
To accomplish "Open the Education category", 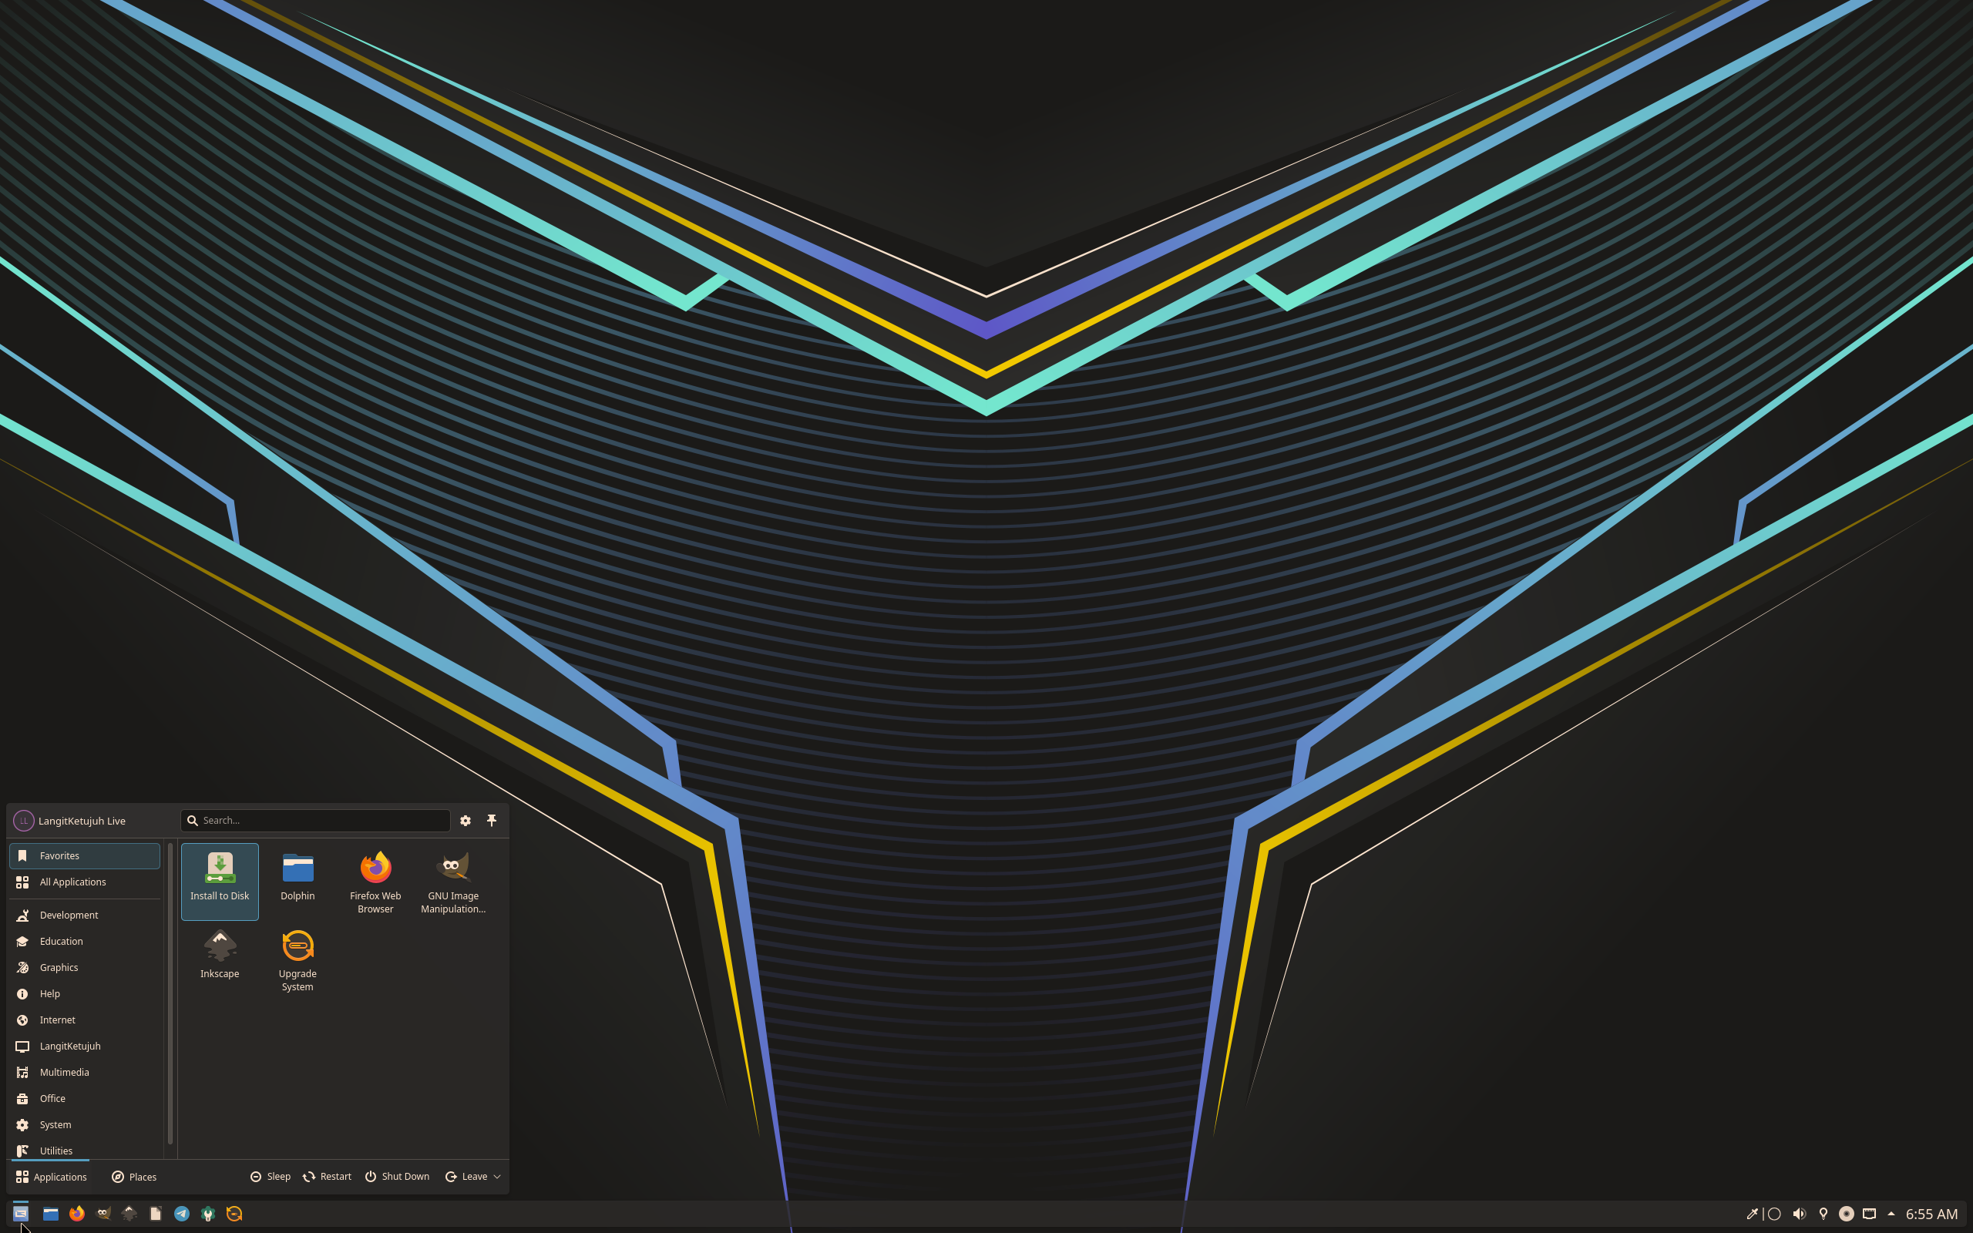I will click(85, 941).
